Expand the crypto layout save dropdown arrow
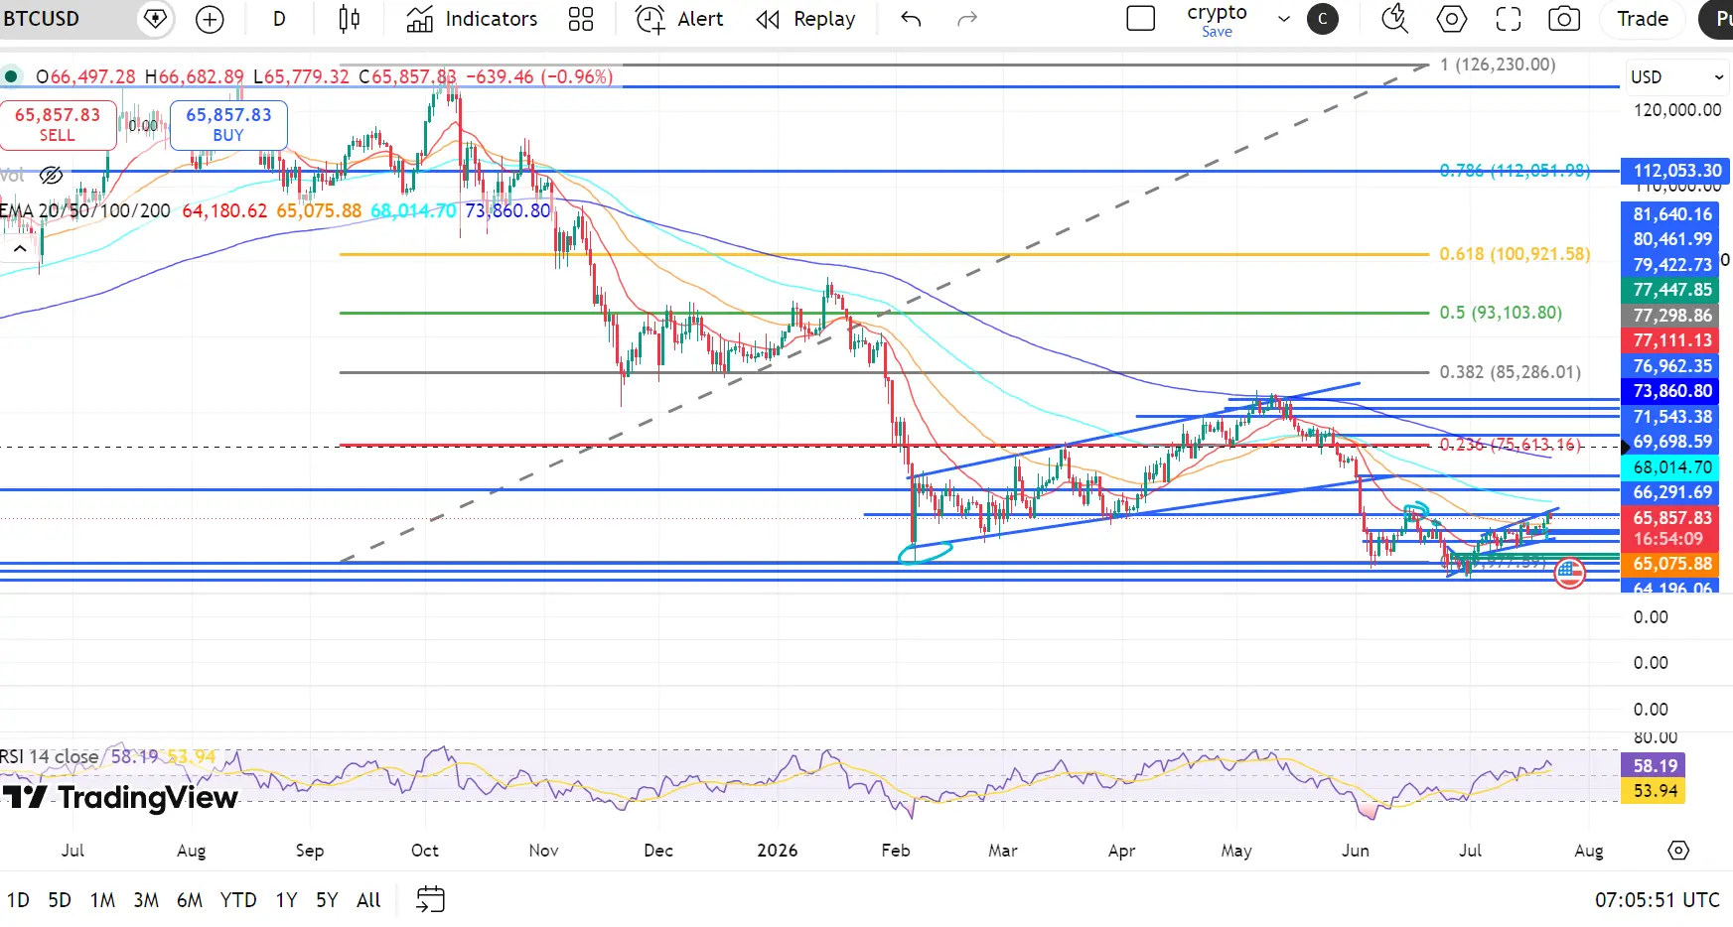 point(1284,19)
